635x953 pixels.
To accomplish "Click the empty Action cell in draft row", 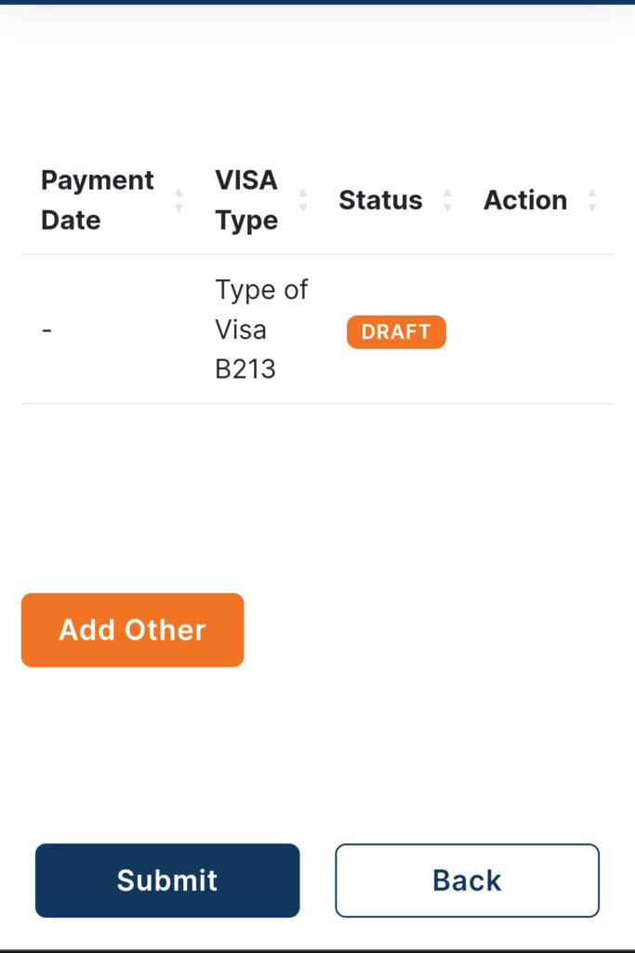I will (x=542, y=329).
